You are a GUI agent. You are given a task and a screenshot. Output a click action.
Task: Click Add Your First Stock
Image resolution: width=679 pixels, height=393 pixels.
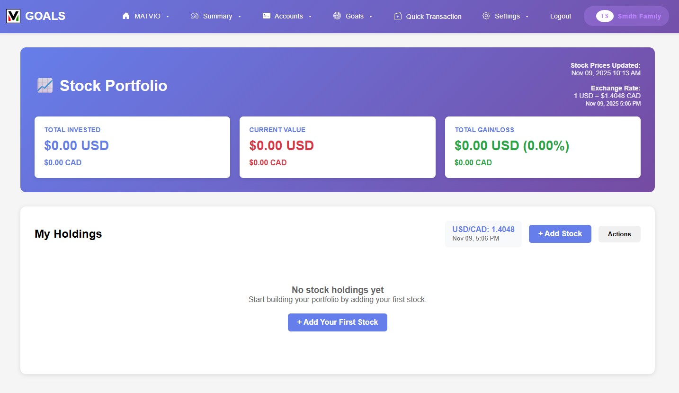(338, 322)
